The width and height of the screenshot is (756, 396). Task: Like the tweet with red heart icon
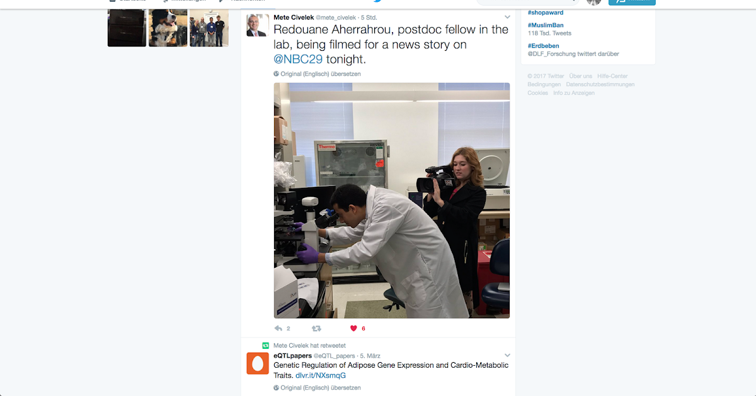pos(353,328)
